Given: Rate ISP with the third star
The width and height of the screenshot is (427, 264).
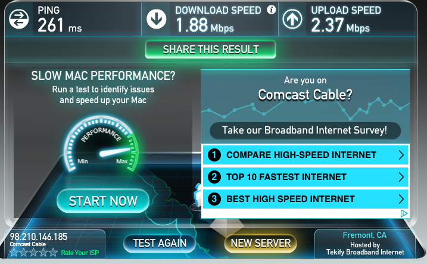Looking at the screenshot, I should click(x=33, y=252).
